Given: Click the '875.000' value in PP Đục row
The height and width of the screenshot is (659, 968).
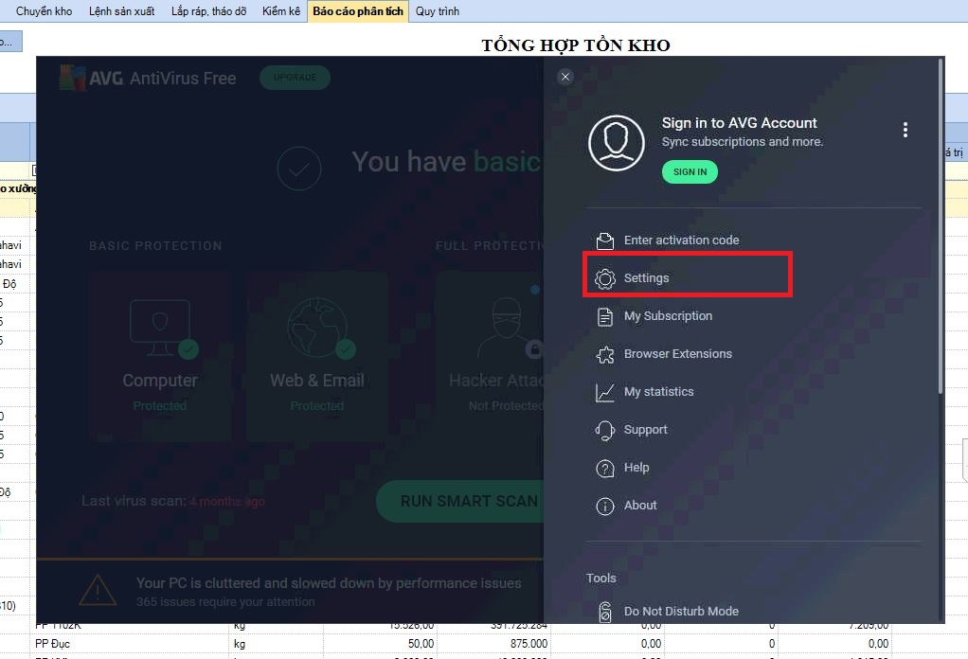Looking at the screenshot, I should 529,644.
